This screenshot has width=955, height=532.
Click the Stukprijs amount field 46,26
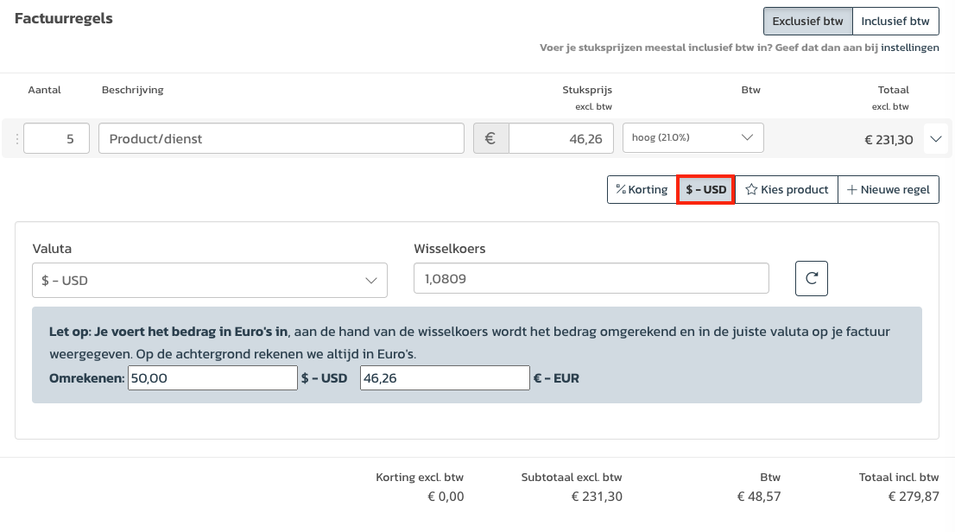(x=560, y=138)
